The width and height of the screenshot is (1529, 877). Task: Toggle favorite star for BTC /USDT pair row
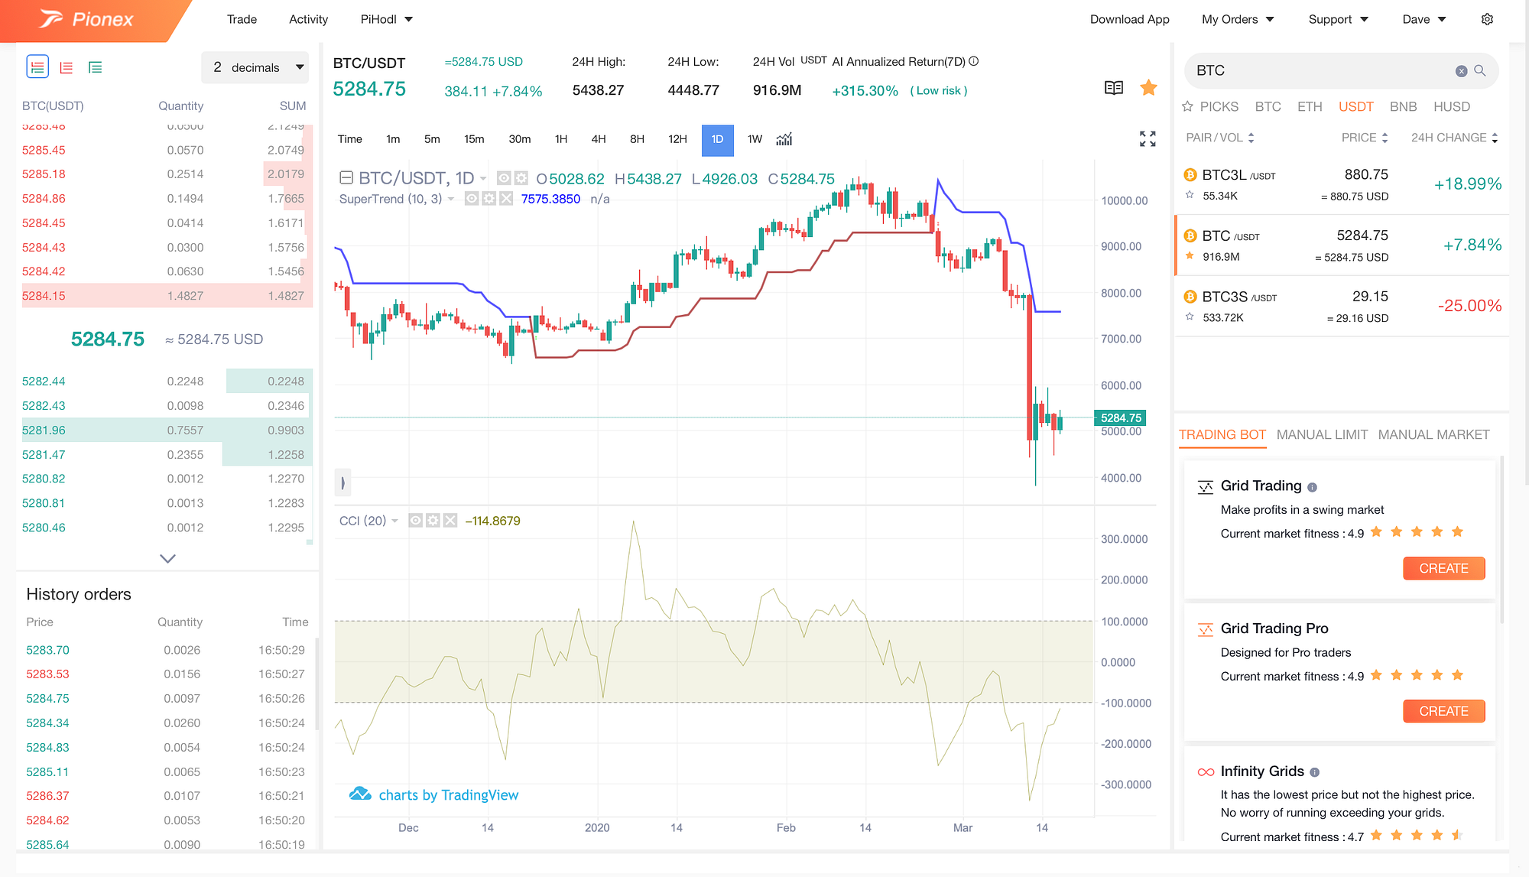(x=1190, y=256)
